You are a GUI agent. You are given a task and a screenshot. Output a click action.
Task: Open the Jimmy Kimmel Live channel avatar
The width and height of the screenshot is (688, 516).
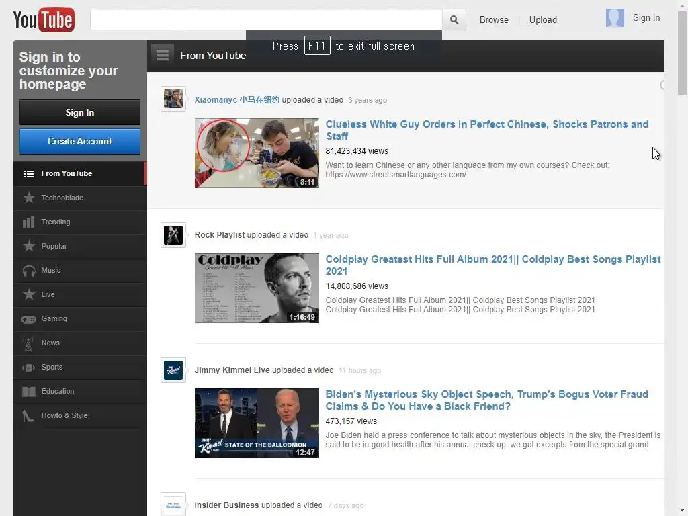(173, 370)
